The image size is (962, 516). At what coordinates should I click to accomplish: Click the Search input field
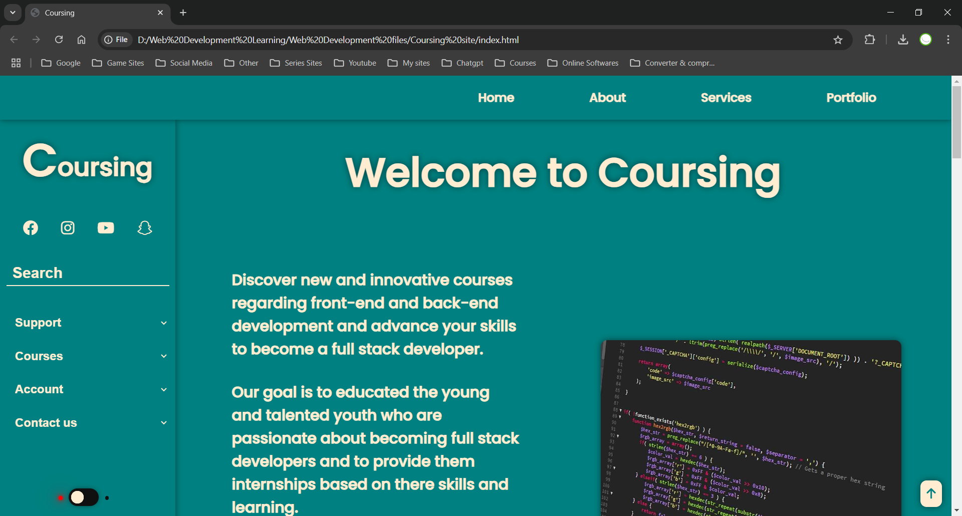[x=88, y=273]
